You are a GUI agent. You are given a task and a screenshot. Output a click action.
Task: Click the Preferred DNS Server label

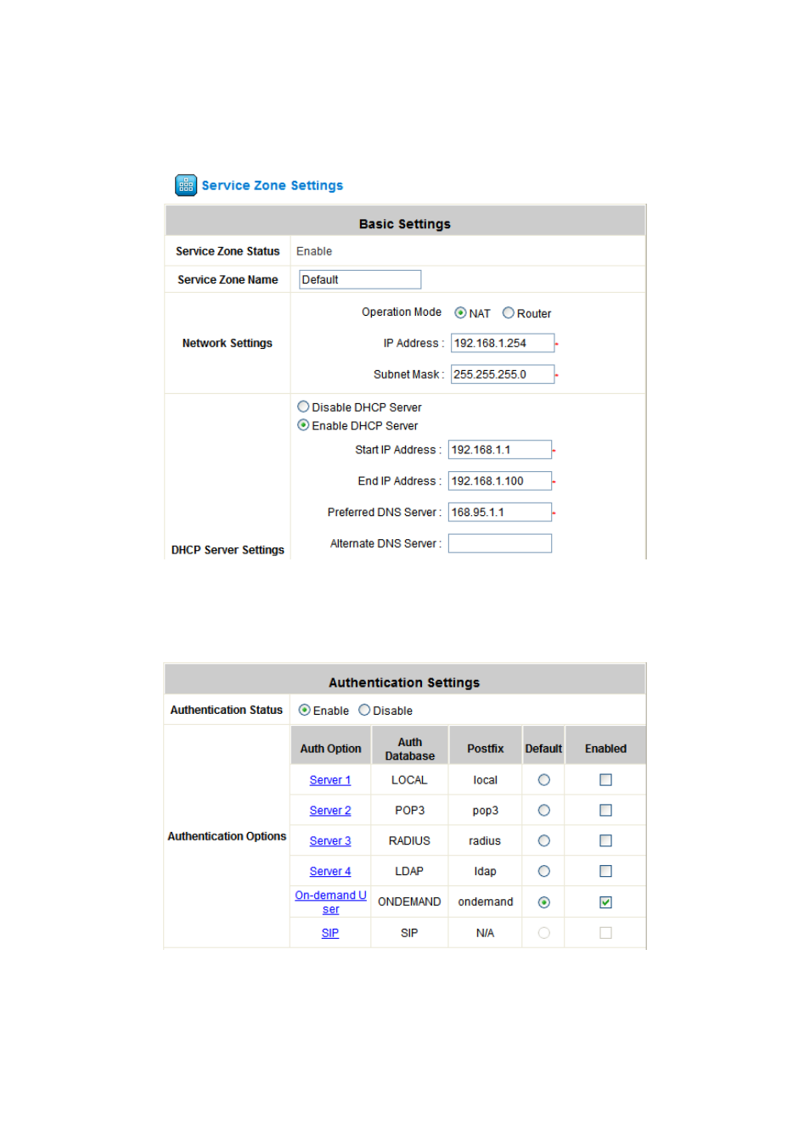coord(385,513)
